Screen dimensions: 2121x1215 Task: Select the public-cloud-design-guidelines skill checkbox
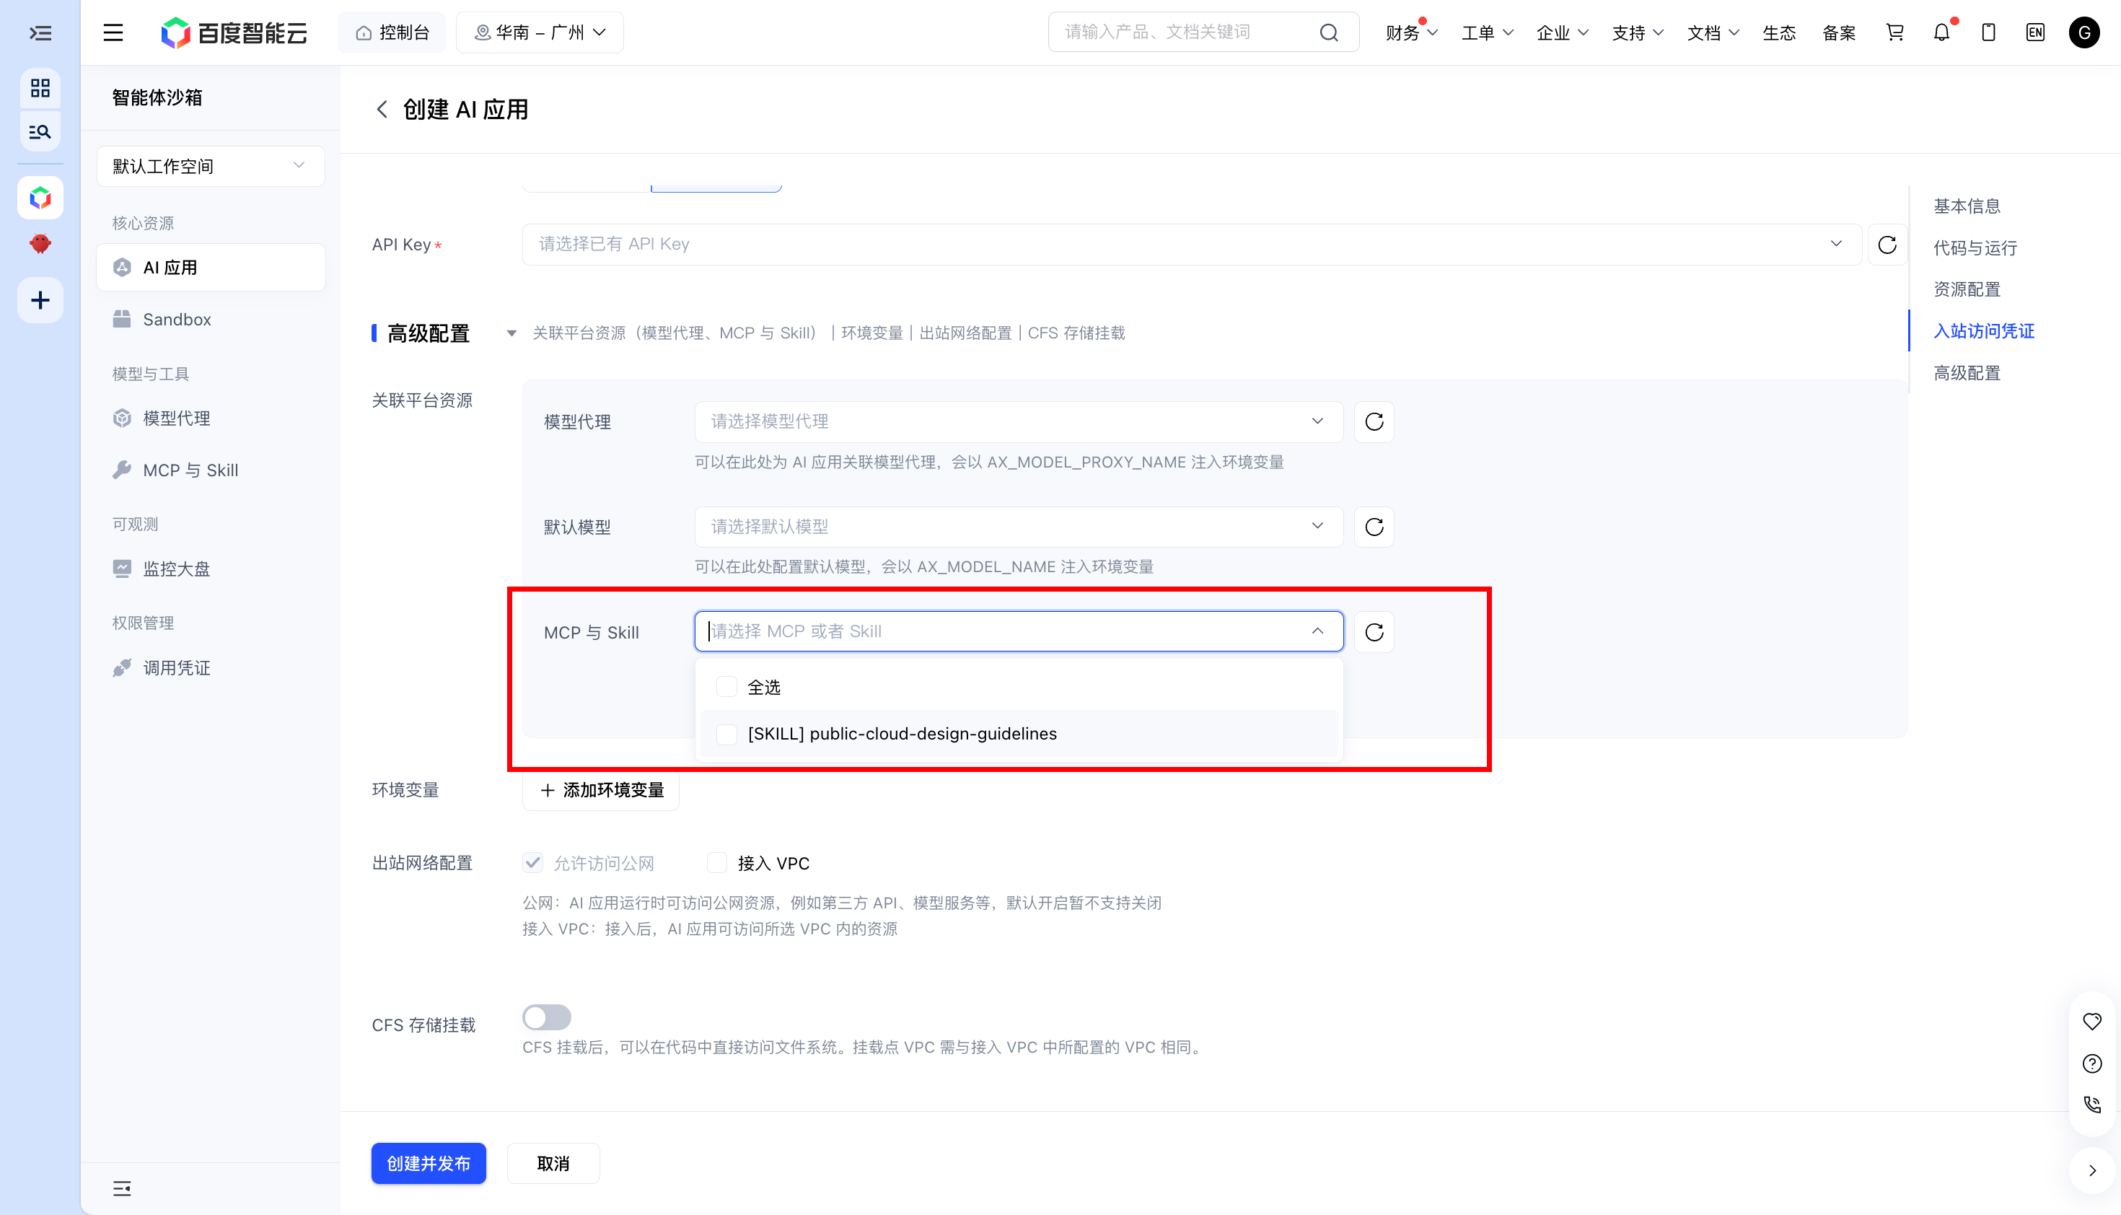(726, 734)
